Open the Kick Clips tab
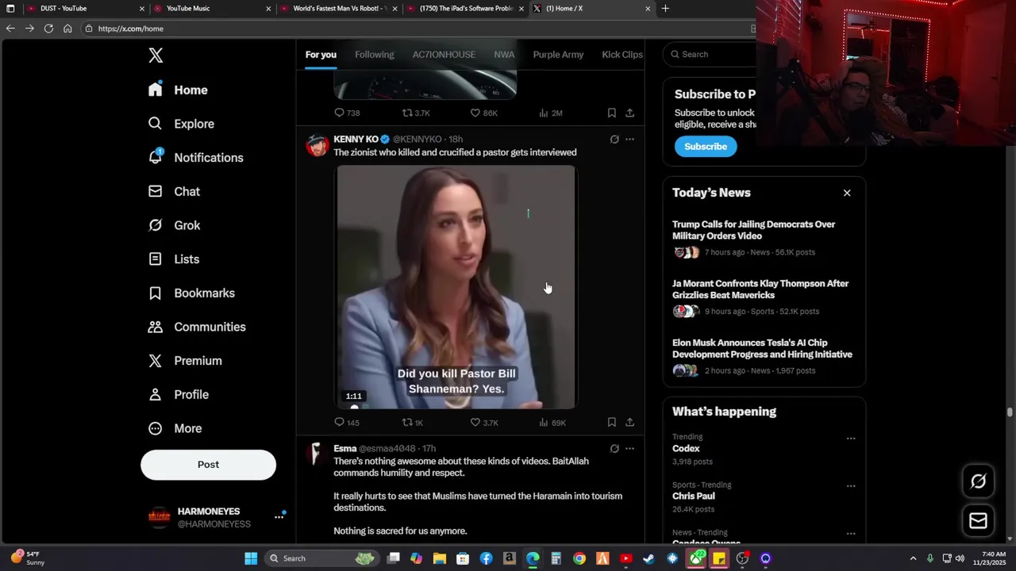 [x=622, y=55]
